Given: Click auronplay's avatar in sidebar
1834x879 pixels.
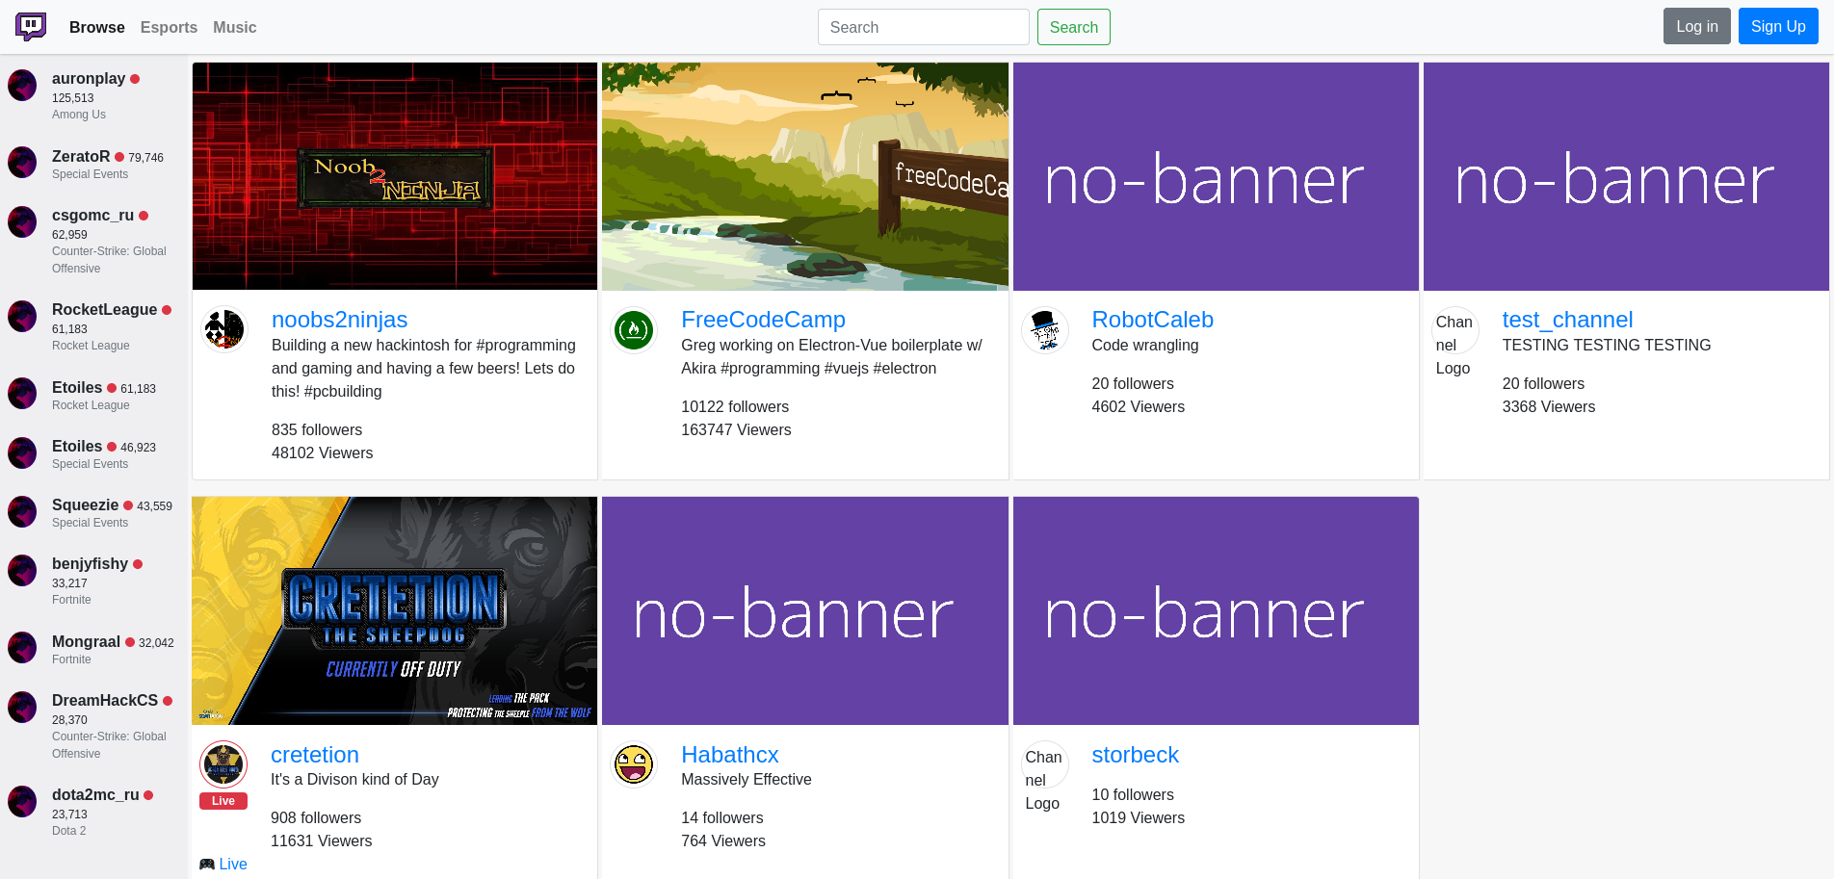Looking at the screenshot, I should tap(22, 85).
